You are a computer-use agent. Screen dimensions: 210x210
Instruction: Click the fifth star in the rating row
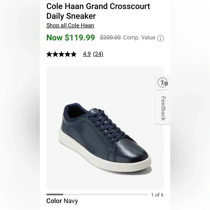[73, 54]
